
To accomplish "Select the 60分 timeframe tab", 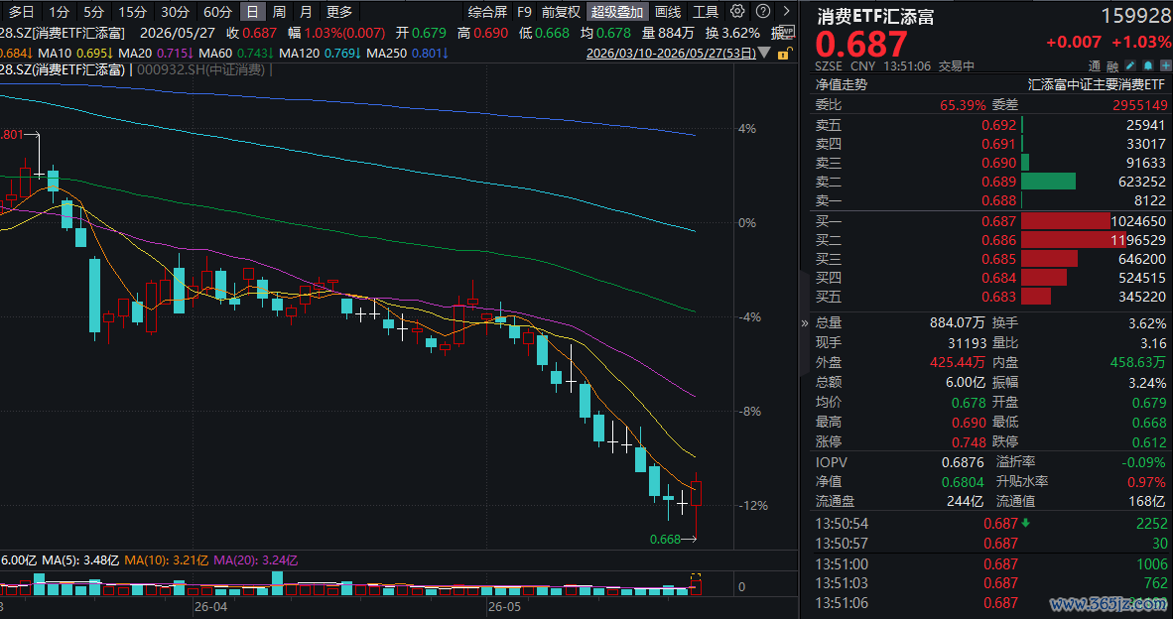I will click(x=217, y=11).
